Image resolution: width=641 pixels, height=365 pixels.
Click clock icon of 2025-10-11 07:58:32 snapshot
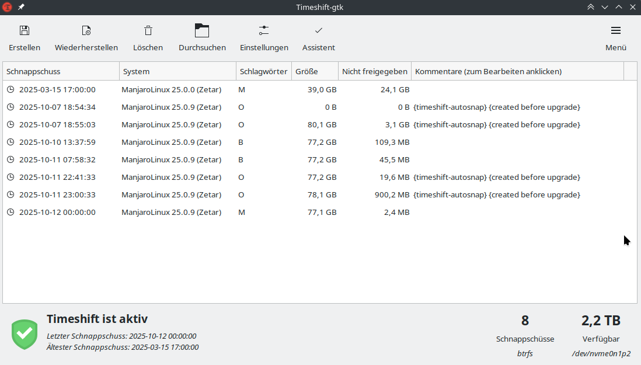11,159
